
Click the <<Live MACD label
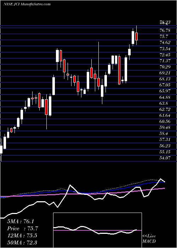tap(149, 239)
